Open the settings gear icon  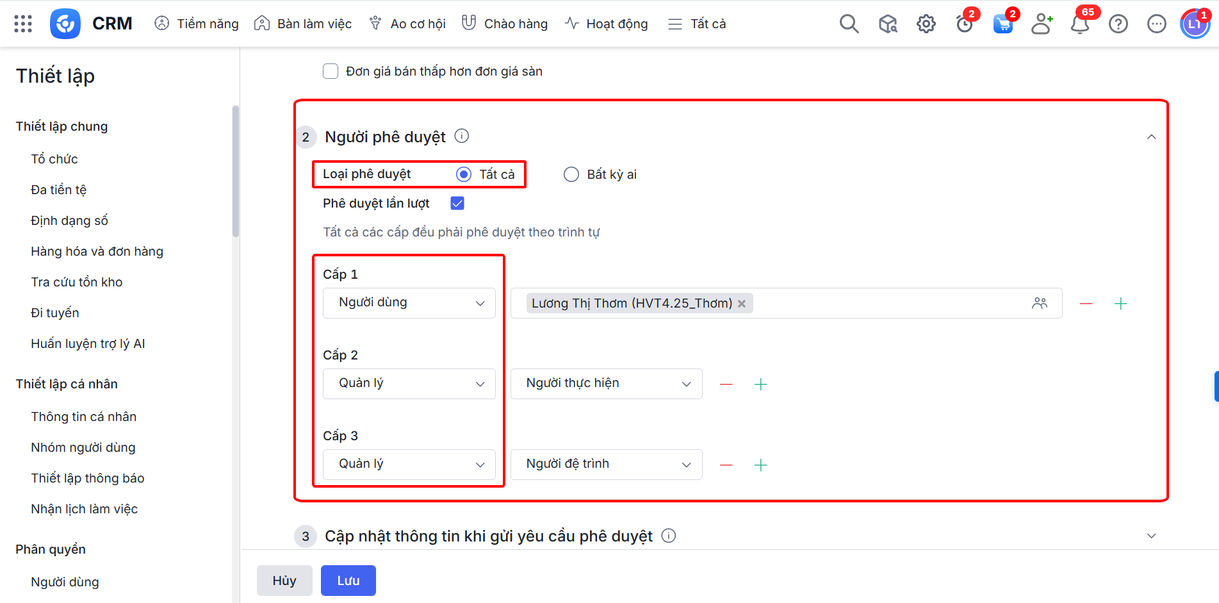pos(926,24)
